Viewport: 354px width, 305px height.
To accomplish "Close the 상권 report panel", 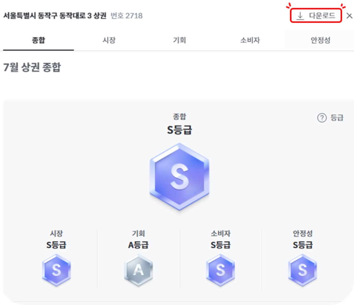I will coord(349,16).
